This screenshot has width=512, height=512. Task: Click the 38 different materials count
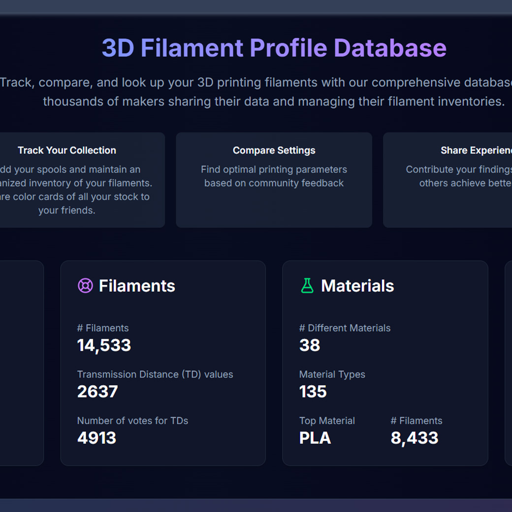pyautogui.click(x=310, y=345)
